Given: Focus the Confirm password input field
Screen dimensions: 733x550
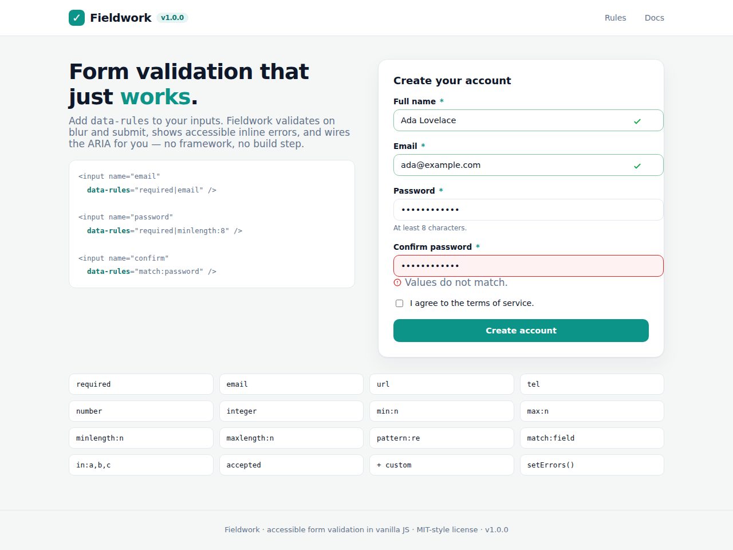Looking at the screenshot, I should coord(528,266).
